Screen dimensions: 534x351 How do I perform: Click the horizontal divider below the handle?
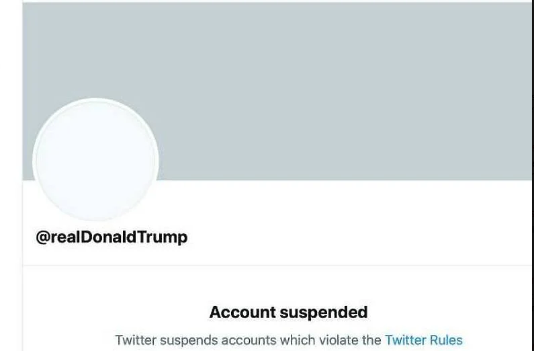269,265
